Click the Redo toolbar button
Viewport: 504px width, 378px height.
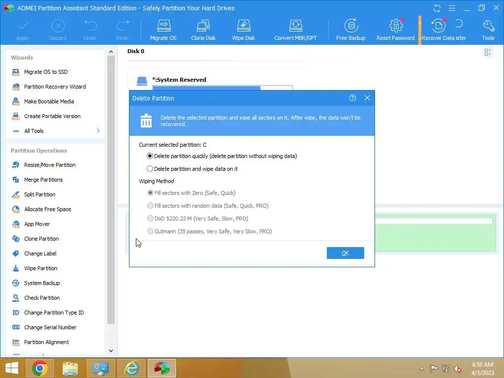click(123, 30)
